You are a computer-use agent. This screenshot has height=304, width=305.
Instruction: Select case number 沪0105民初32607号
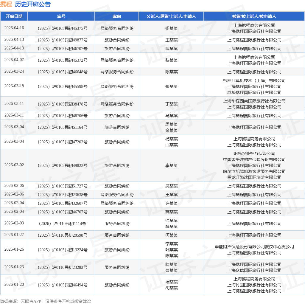click(63, 203)
